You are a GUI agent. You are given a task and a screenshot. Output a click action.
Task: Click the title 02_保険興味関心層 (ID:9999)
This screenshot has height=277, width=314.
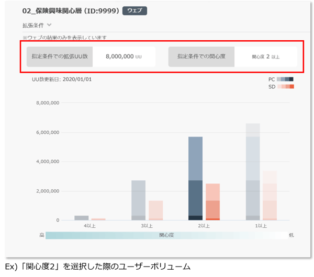[71, 10]
